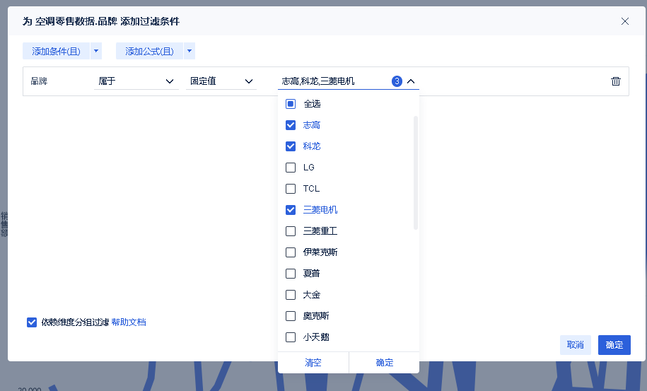Viewport: 647px width, 391px height.
Task: Check the LG brand checkbox
Action: (291, 168)
